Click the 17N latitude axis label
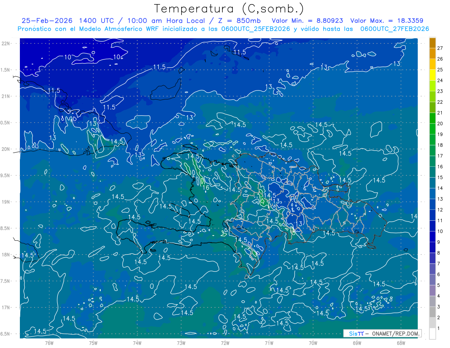450x348 pixels. coord(6,307)
